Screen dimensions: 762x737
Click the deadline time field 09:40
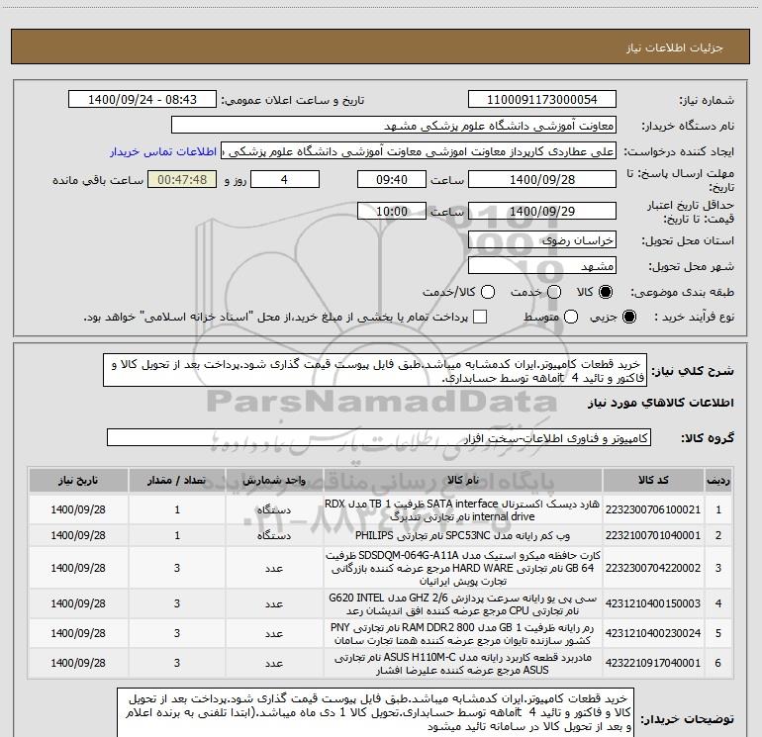point(392,179)
